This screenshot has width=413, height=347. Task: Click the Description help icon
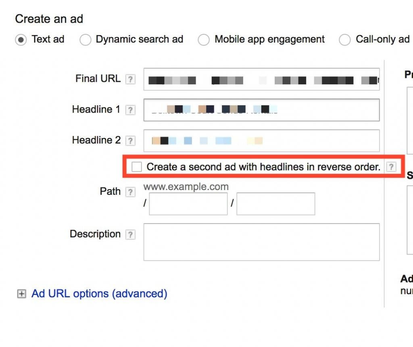pyautogui.click(x=130, y=235)
